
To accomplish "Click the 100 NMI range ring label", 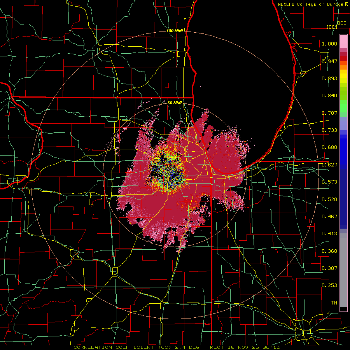I will tap(175, 31).
